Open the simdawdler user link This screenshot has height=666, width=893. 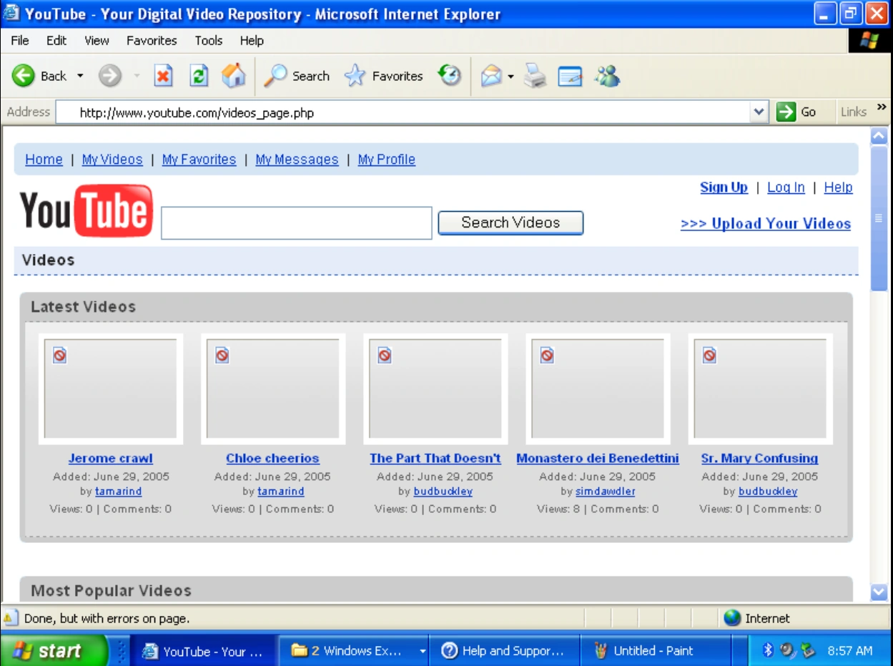(x=605, y=491)
